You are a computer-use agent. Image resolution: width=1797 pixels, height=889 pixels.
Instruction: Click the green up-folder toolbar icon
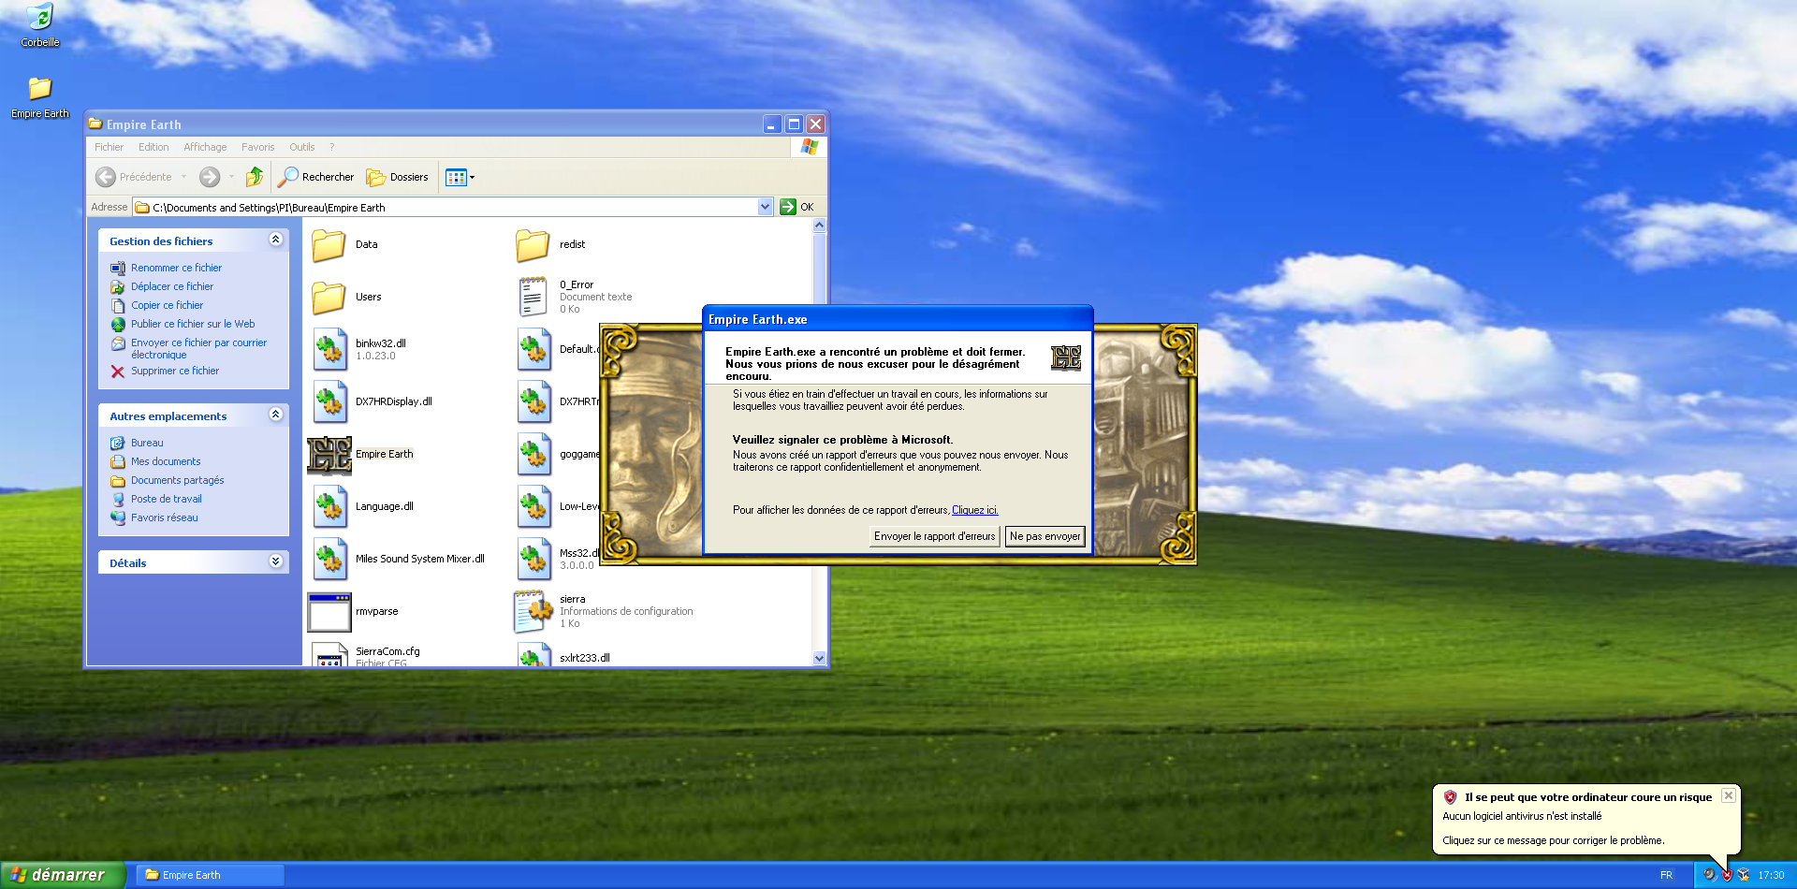coord(254,177)
